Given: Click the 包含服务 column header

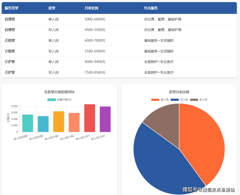Looking at the screenshot, I should (151, 8).
